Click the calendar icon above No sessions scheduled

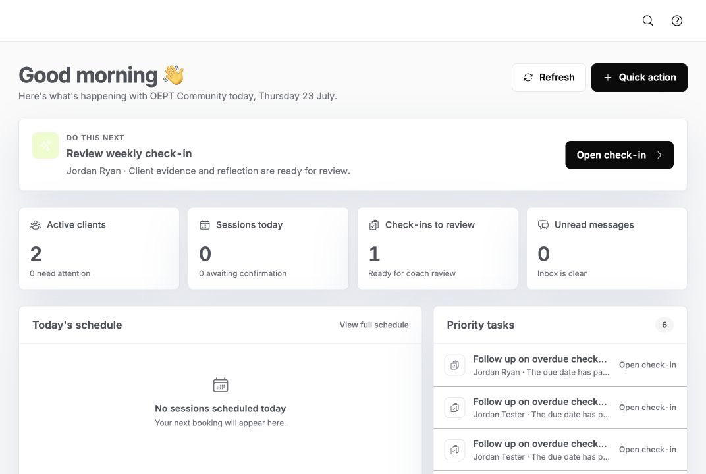[220, 385]
